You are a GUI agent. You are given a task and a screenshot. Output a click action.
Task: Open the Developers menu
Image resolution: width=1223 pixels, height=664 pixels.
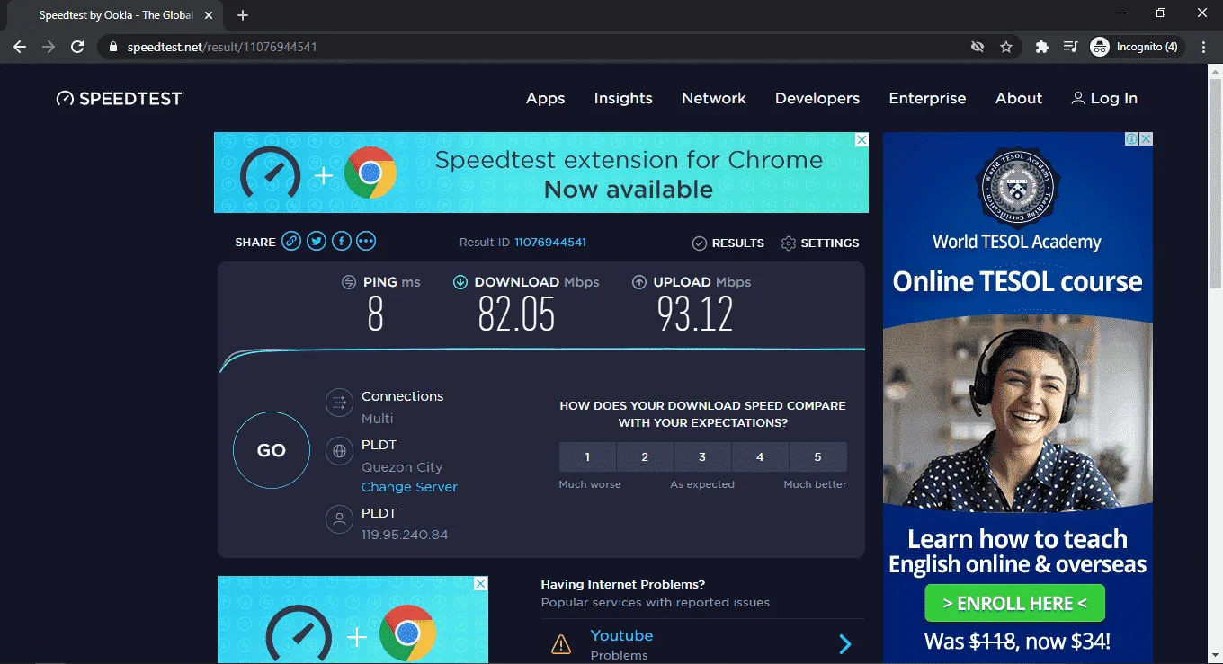tap(817, 98)
